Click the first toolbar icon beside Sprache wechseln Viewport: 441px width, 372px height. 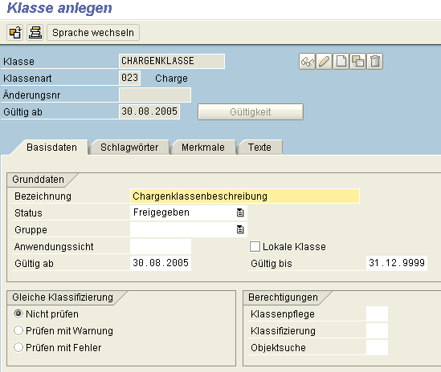[15, 33]
